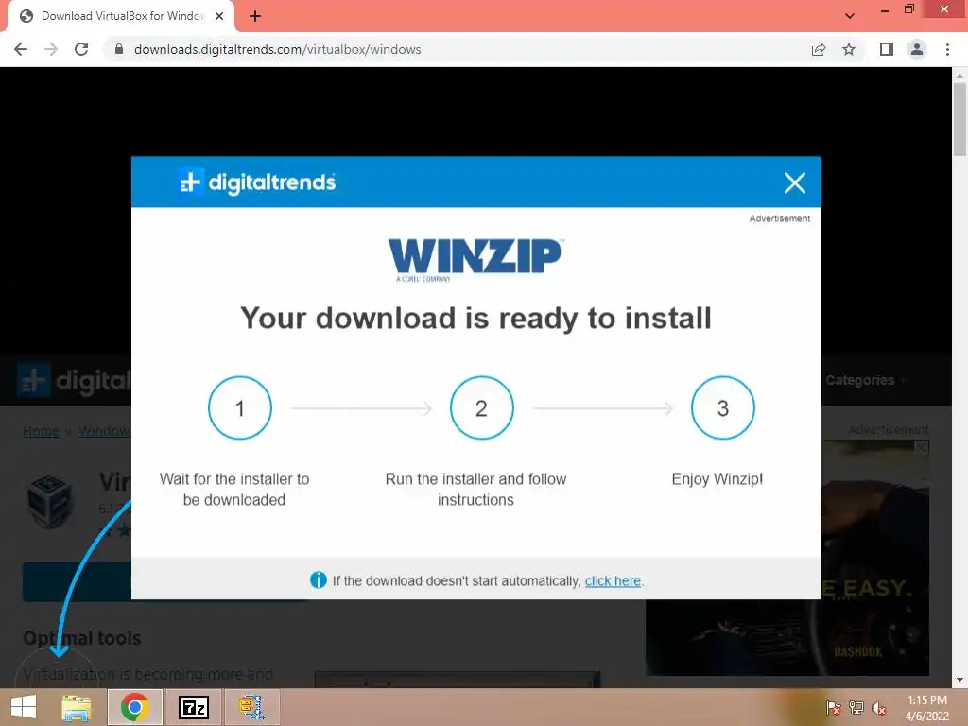This screenshot has width=968, height=726.
Task: Click the 'Wait for the installer' text
Action: point(234,489)
